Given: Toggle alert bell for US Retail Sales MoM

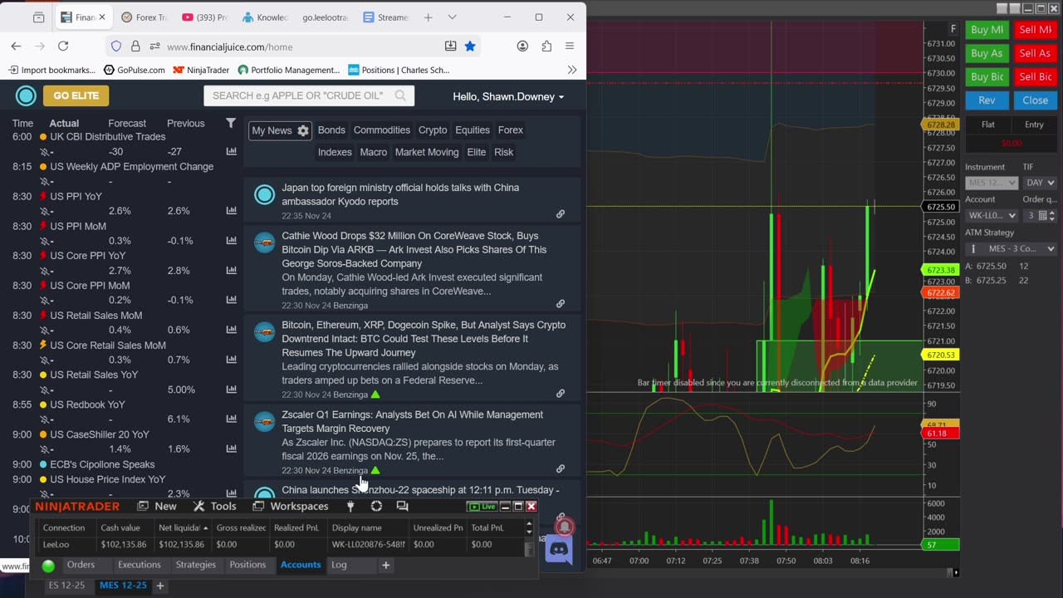Looking at the screenshot, I should tap(45, 330).
